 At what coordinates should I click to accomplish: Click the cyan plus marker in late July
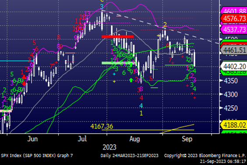click(114, 74)
